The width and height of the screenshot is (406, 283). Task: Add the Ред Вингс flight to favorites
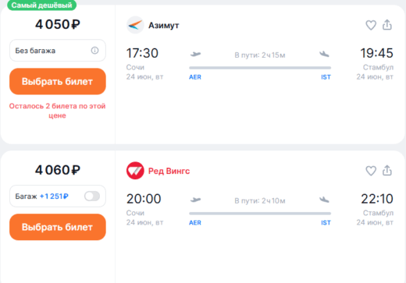pyautogui.click(x=371, y=171)
